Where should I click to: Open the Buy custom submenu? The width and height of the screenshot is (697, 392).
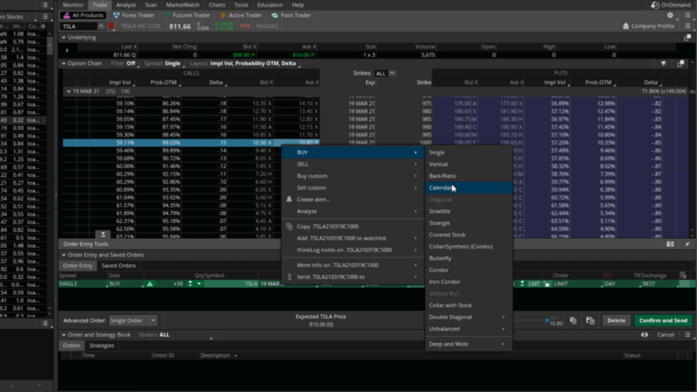point(353,176)
